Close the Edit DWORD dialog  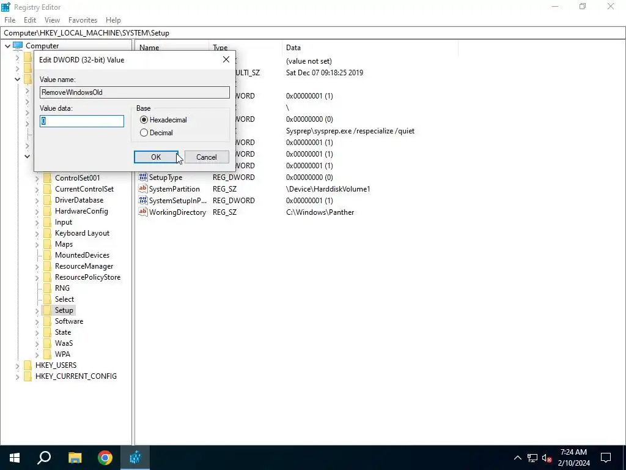[226, 59]
